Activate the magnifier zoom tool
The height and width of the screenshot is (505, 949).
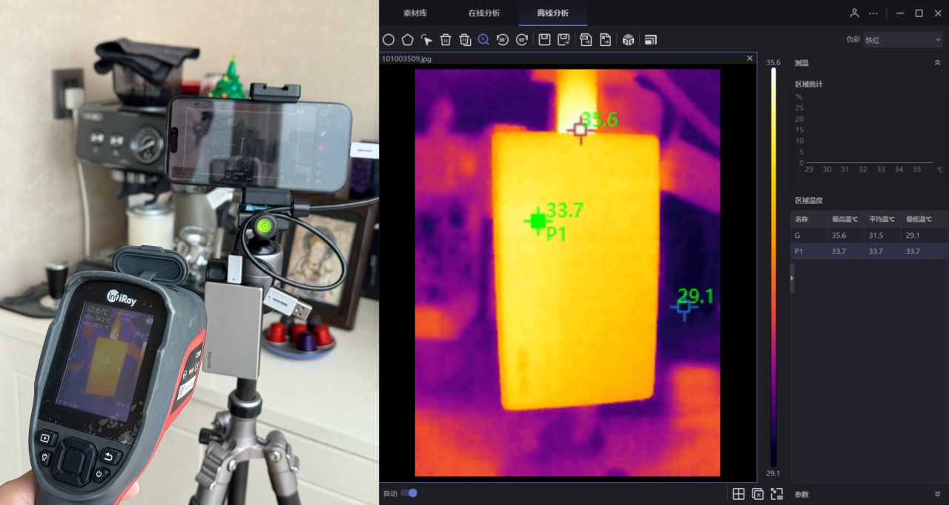pyautogui.click(x=483, y=40)
